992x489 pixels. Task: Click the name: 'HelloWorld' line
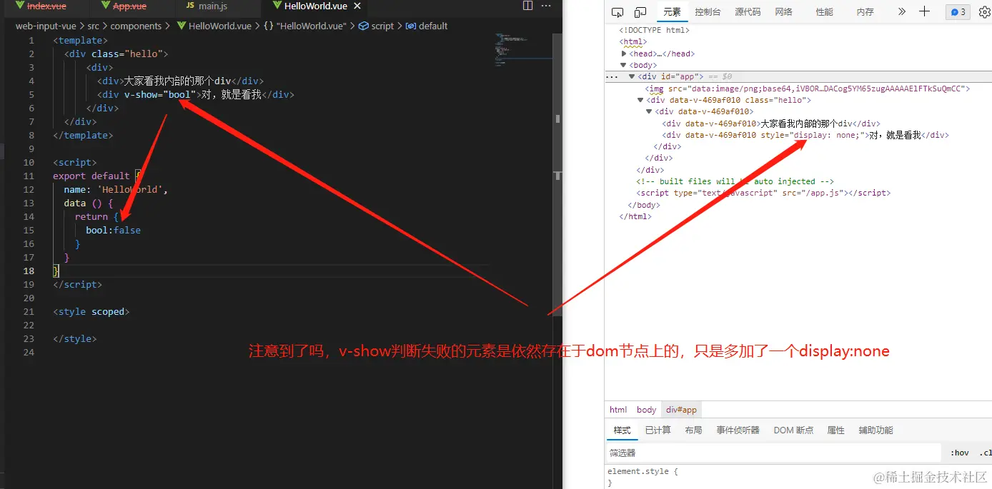tap(115, 189)
